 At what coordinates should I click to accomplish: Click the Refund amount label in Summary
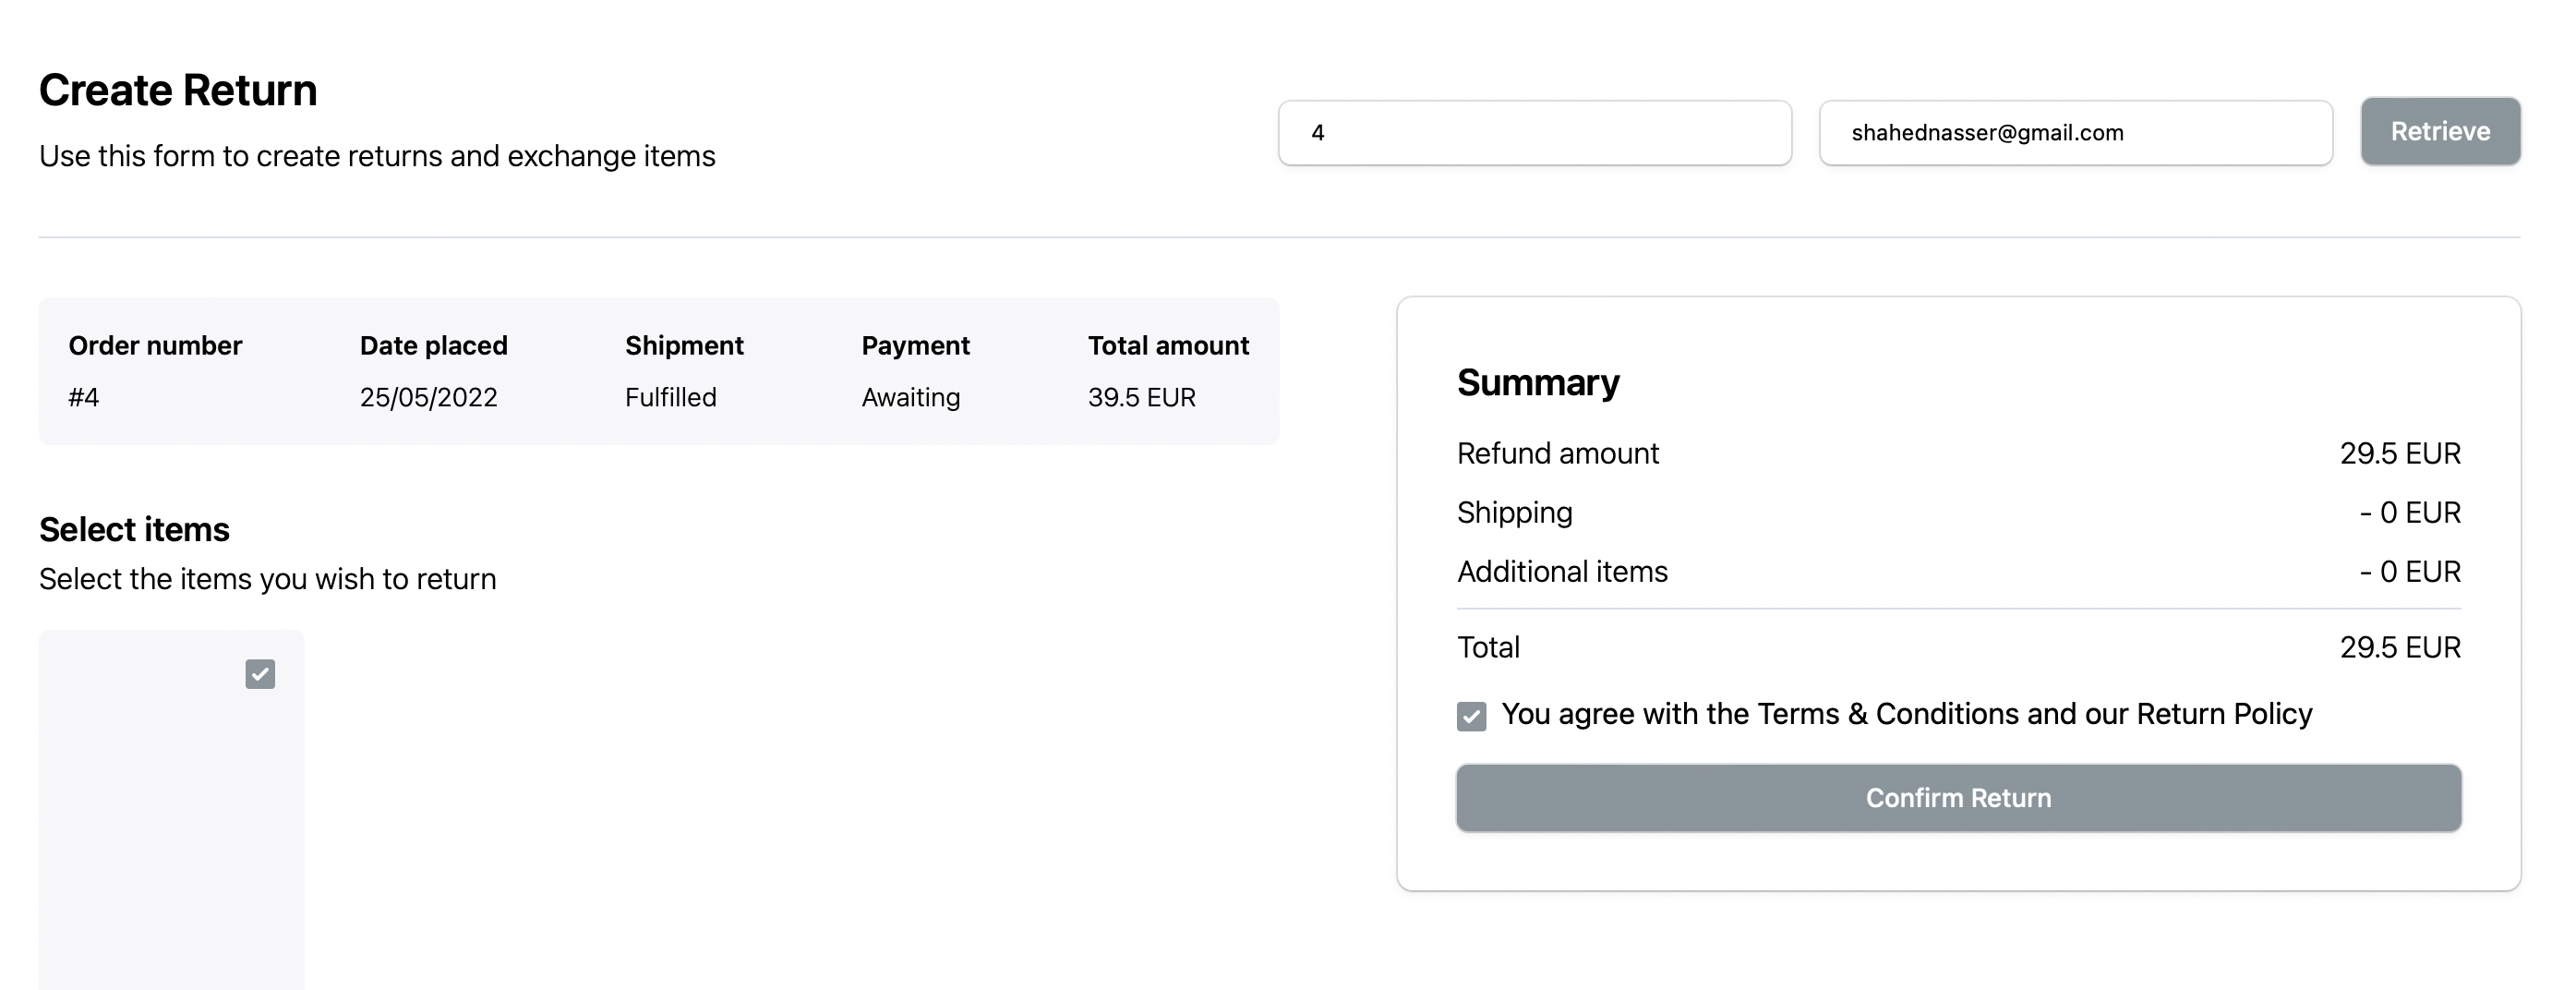[1557, 454]
